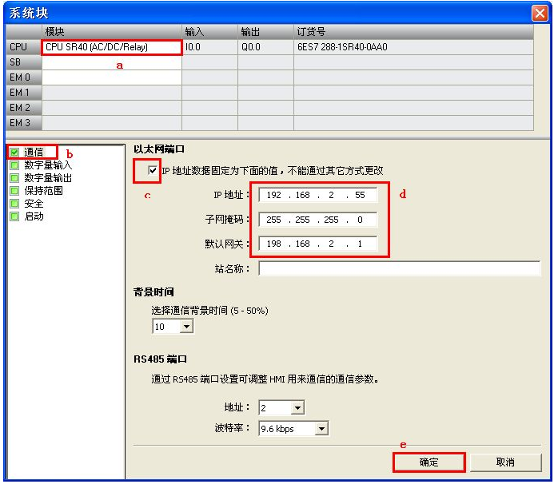The width and height of the screenshot is (558, 484).
Task: Click the Q0.0 output address cell
Action: tap(266, 47)
